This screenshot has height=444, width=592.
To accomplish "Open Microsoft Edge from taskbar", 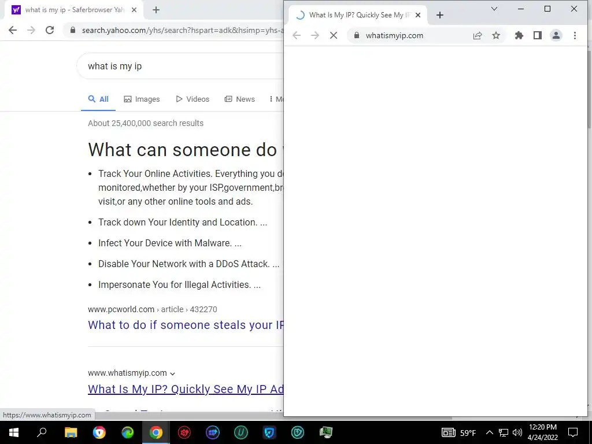I will 128,432.
